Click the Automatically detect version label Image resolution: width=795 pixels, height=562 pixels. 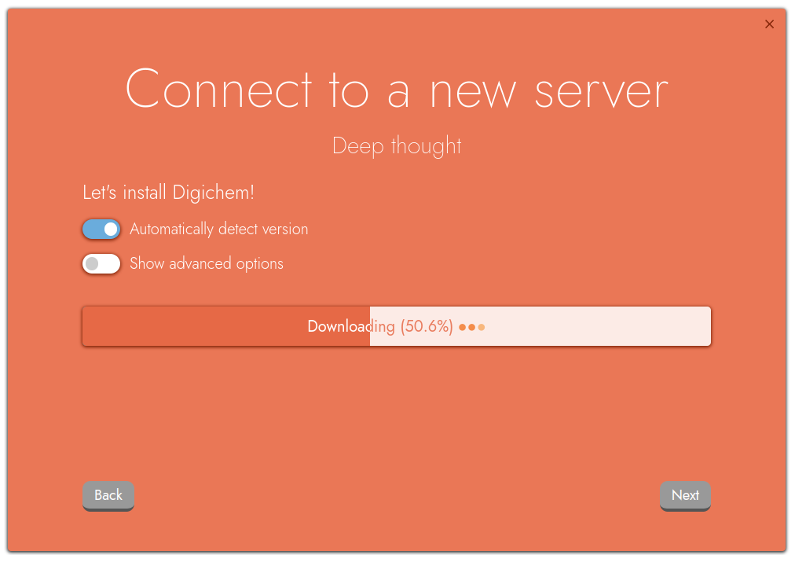[x=219, y=229]
